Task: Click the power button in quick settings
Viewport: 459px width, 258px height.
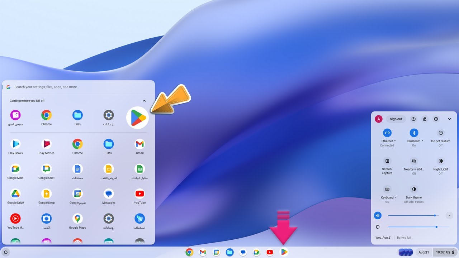Action: [x=413, y=119]
